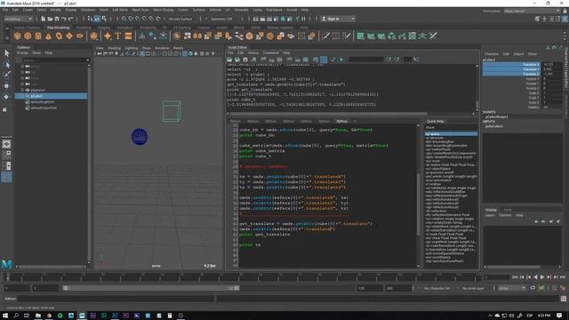Select pCube1 in the Outliner

51,96
